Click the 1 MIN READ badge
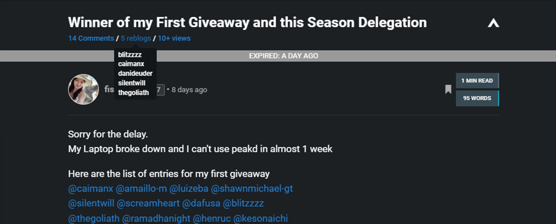This screenshot has height=224, width=556. click(477, 80)
